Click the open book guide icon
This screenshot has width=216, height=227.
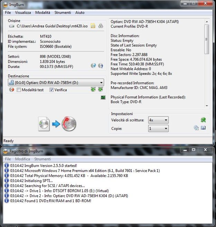(203, 128)
